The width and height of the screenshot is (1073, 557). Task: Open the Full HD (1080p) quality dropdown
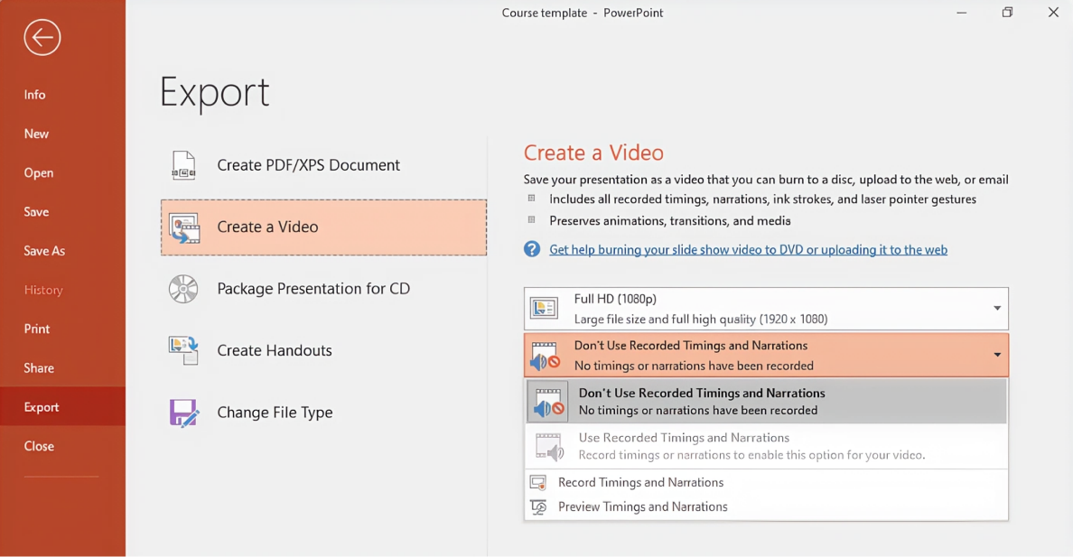[x=998, y=308]
